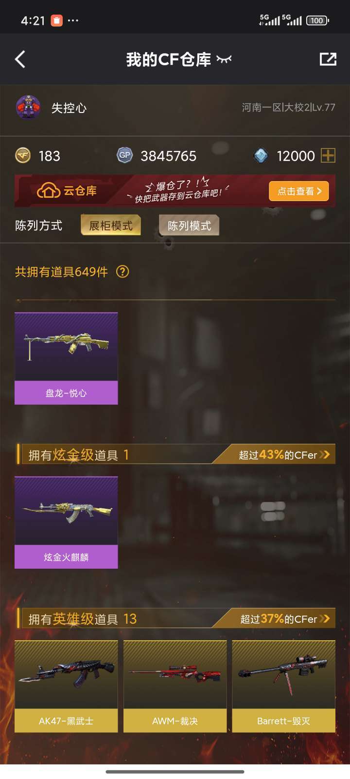The width and height of the screenshot is (350, 779).
Task: Open the AK47-黑武士 weapon card
Action: (x=66, y=686)
